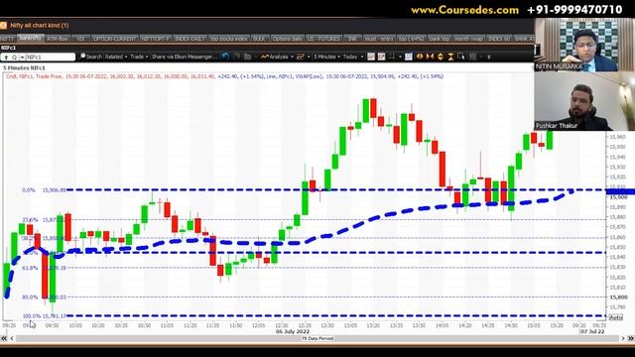The image size is (635, 357).
Task: Click the toolbar overflow chevrons icon
Action: [x=489, y=58]
